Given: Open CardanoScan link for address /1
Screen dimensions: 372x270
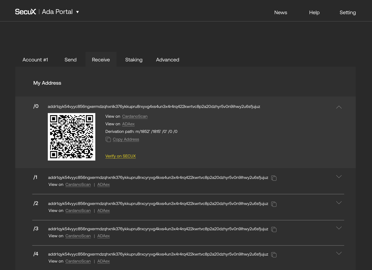Looking at the screenshot, I should tap(78, 185).
